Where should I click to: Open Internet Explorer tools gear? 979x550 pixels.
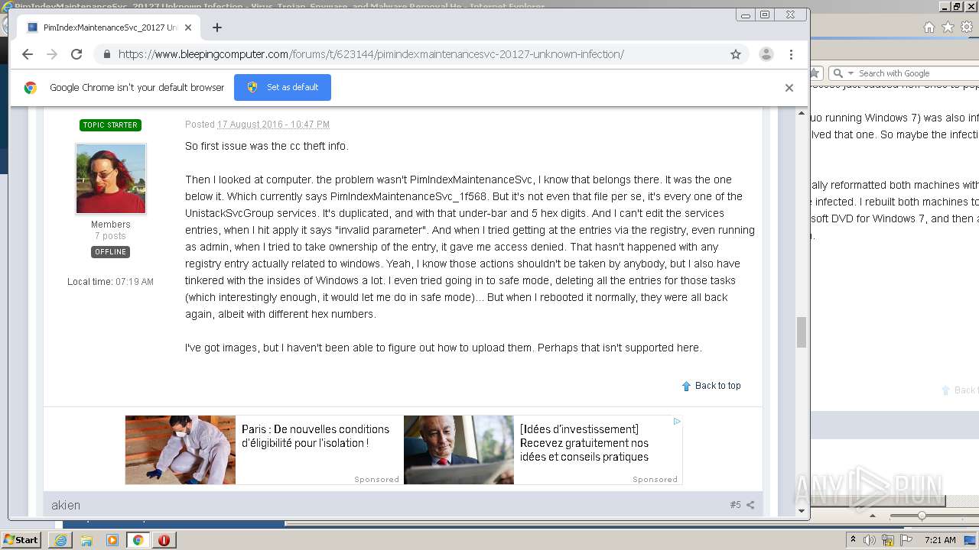[x=967, y=27]
